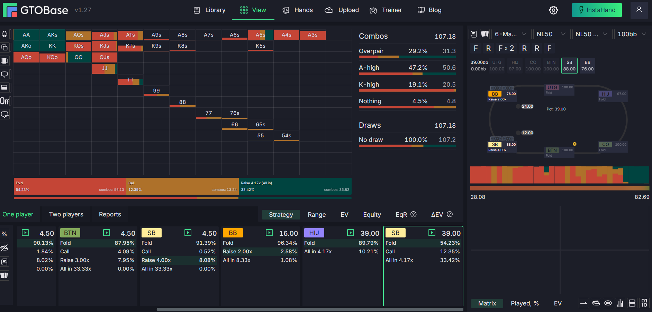Toggle the crossed-out chips icon
The image size is (652, 312).
(x=4, y=248)
